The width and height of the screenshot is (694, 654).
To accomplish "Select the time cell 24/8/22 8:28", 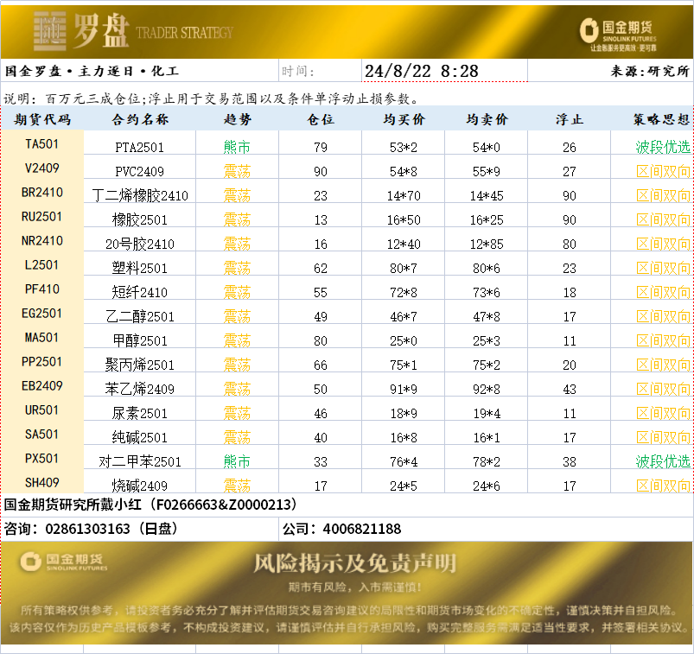I will coord(444,71).
